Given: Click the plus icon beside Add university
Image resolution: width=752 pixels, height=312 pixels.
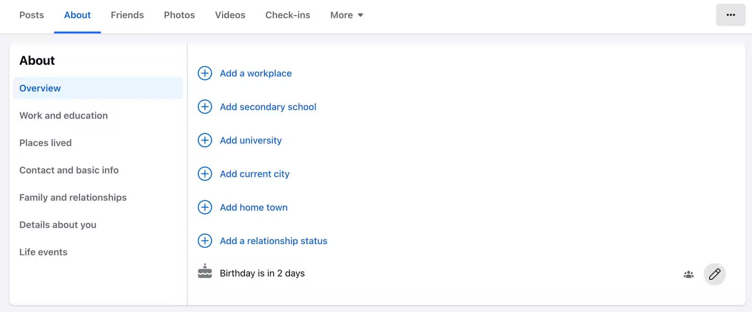Looking at the screenshot, I should pos(205,140).
